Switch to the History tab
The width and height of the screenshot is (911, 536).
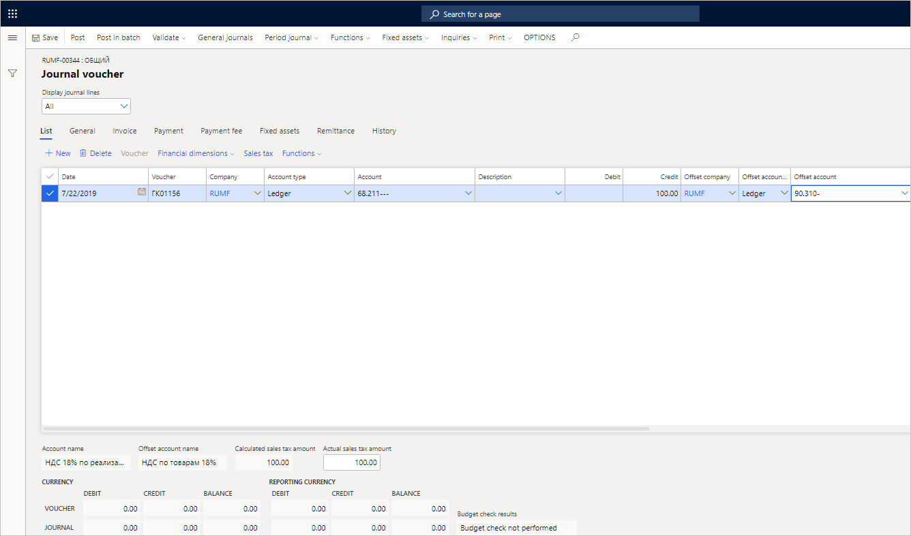(x=384, y=131)
